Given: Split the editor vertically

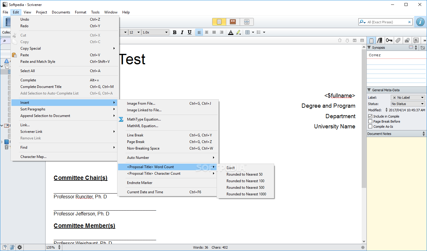Looking at the screenshot, I should click(x=355, y=40).
